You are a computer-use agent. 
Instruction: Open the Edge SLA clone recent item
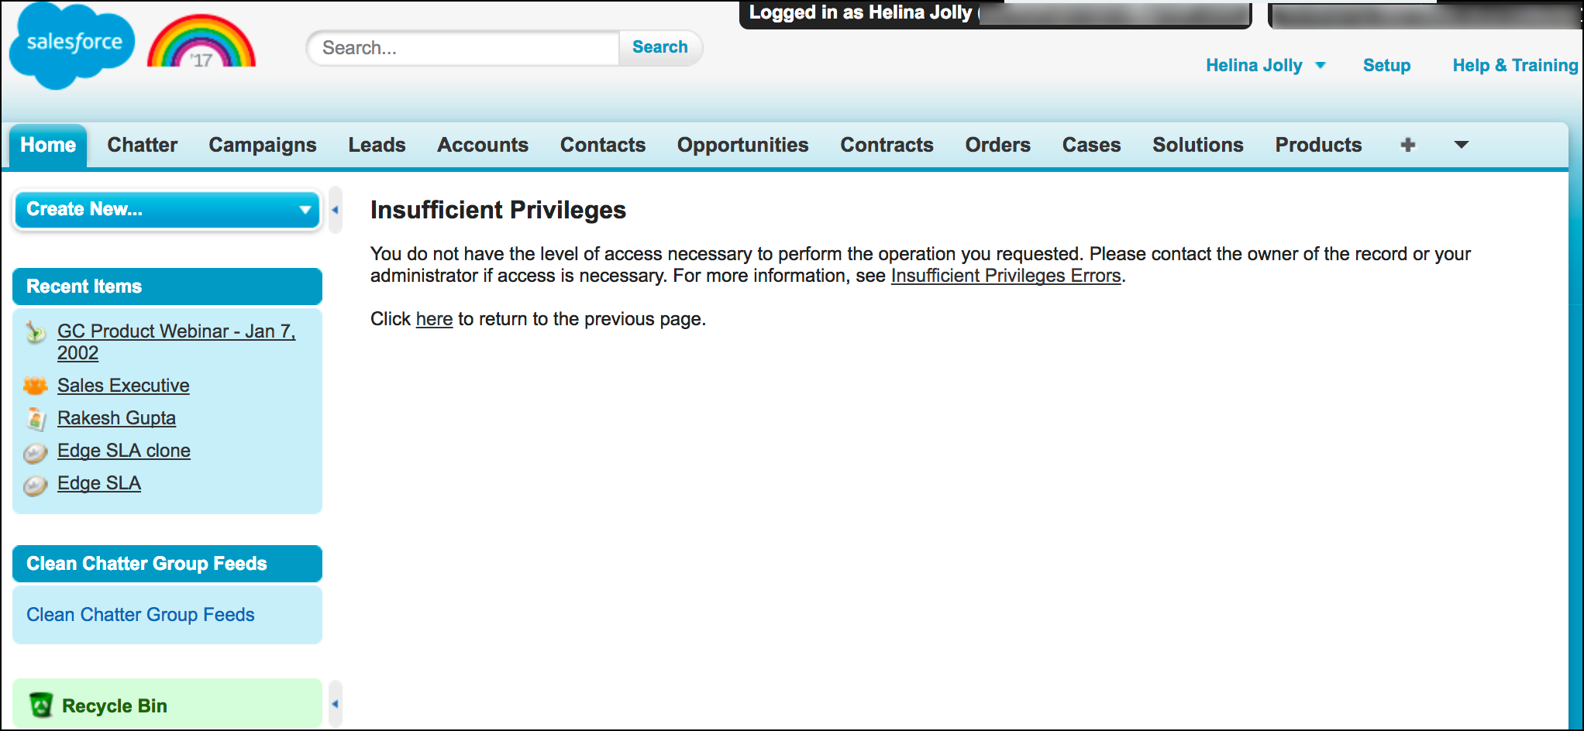[124, 451]
